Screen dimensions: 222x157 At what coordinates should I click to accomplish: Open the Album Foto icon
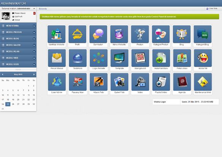point(98,82)
